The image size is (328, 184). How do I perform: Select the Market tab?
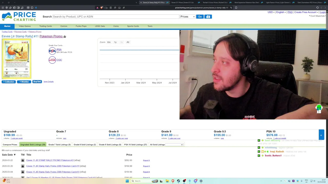(x=7, y=26)
